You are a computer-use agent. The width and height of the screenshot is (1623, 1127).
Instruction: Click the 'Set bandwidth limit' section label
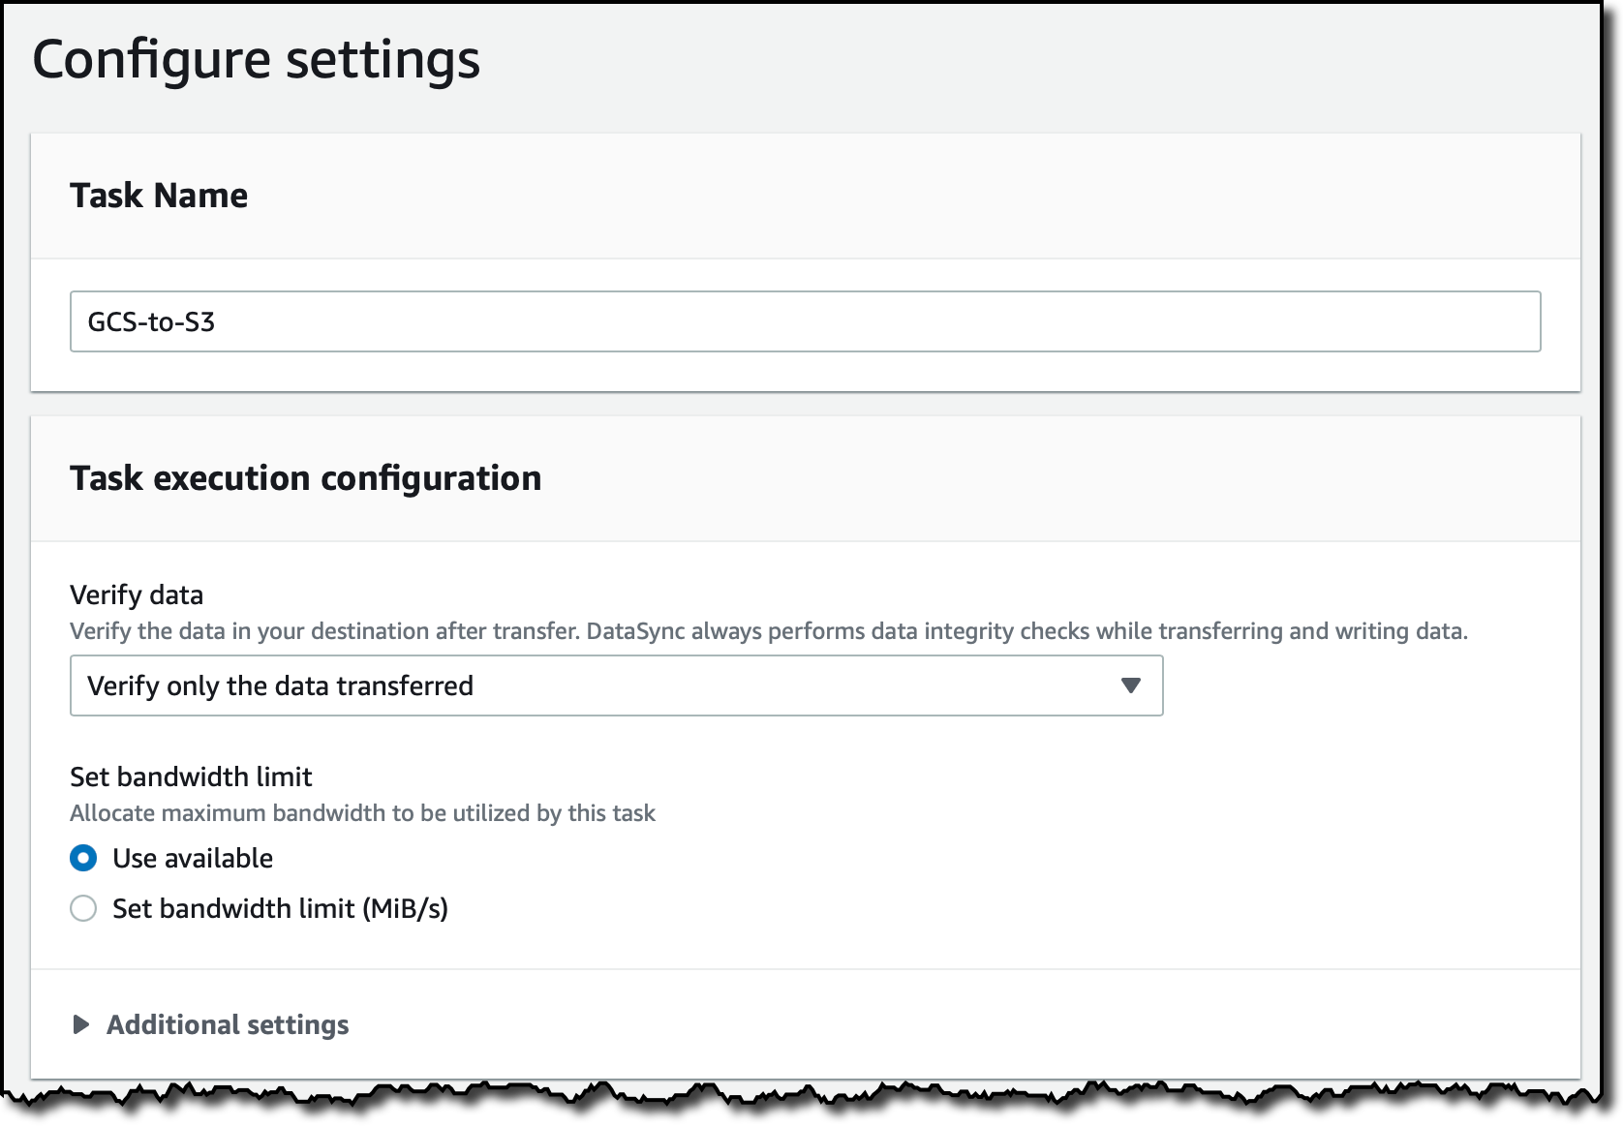[191, 777]
